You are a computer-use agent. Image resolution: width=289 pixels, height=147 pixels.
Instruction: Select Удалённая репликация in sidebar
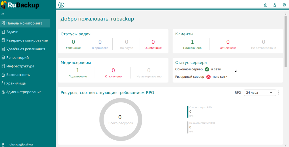coord(26,49)
